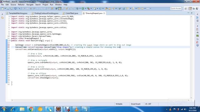
Task: Click the Smart Insert status bar entry
Action: [135, 104]
